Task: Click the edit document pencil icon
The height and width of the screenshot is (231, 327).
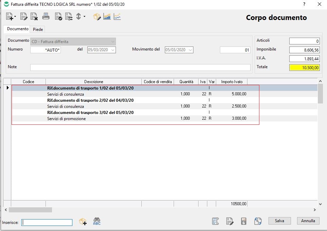Action: [x=24, y=16]
